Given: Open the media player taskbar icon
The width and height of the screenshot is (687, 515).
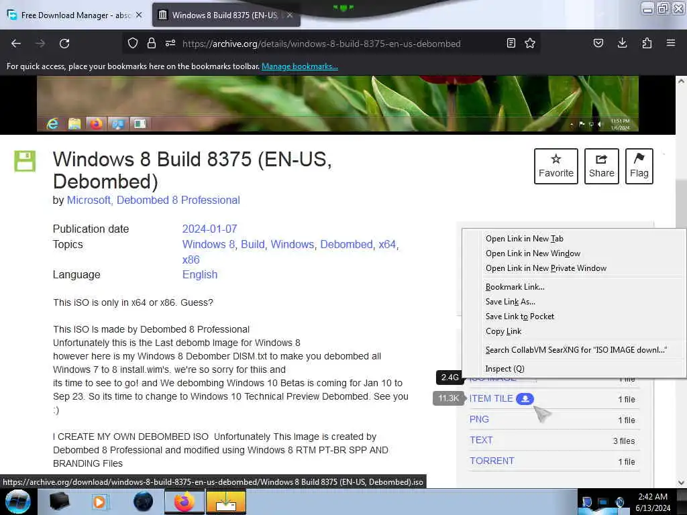Looking at the screenshot, I should click(x=99, y=502).
